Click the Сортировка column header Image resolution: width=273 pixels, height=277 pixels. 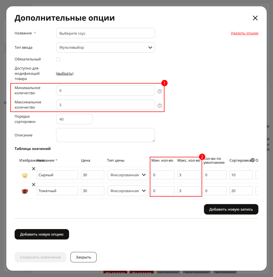(240, 160)
